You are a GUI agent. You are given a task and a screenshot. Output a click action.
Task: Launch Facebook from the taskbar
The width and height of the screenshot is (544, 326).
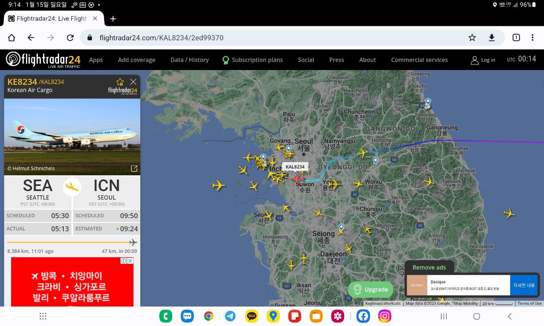[363, 316]
